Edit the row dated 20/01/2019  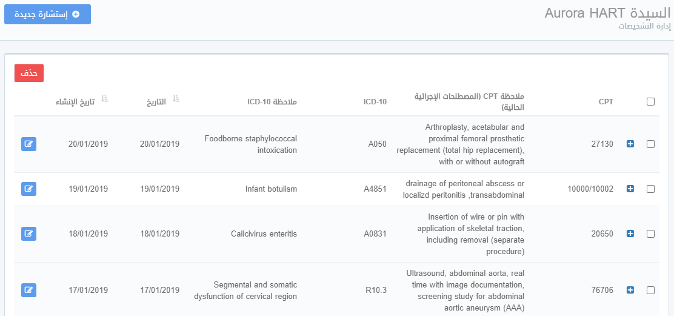click(28, 144)
